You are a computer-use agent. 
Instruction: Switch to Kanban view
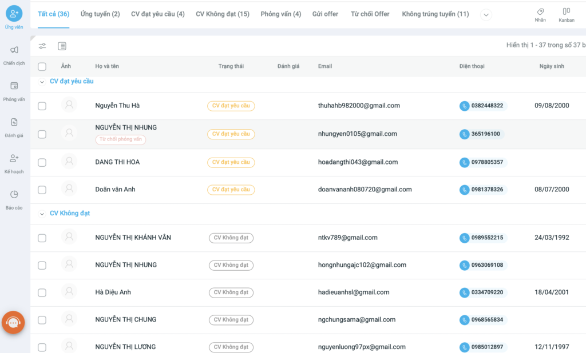click(x=566, y=15)
